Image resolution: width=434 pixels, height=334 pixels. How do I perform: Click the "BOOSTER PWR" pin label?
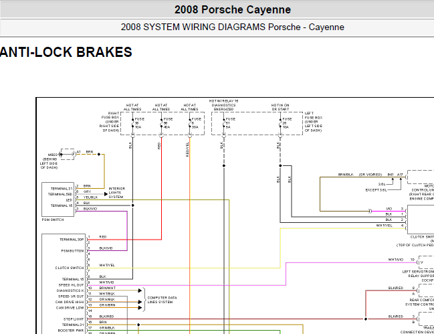[x=71, y=331]
